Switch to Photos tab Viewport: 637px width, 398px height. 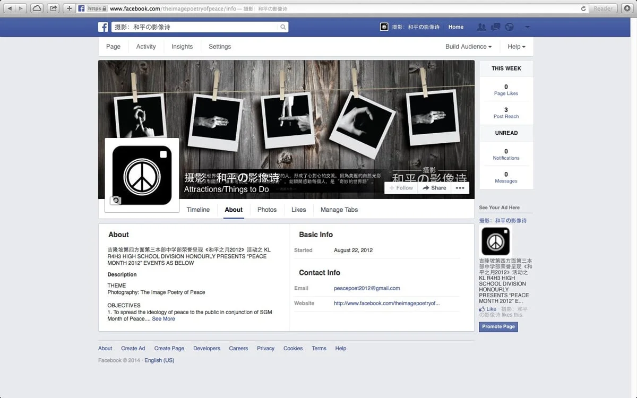[x=267, y=210]
